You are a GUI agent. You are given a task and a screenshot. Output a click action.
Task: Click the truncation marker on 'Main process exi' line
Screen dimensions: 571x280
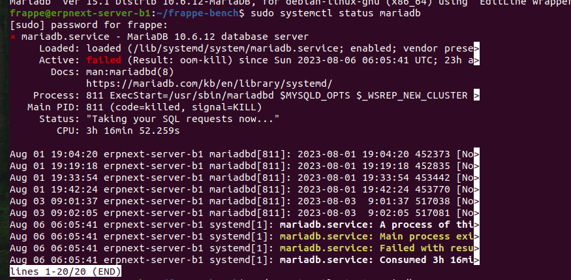476,237
